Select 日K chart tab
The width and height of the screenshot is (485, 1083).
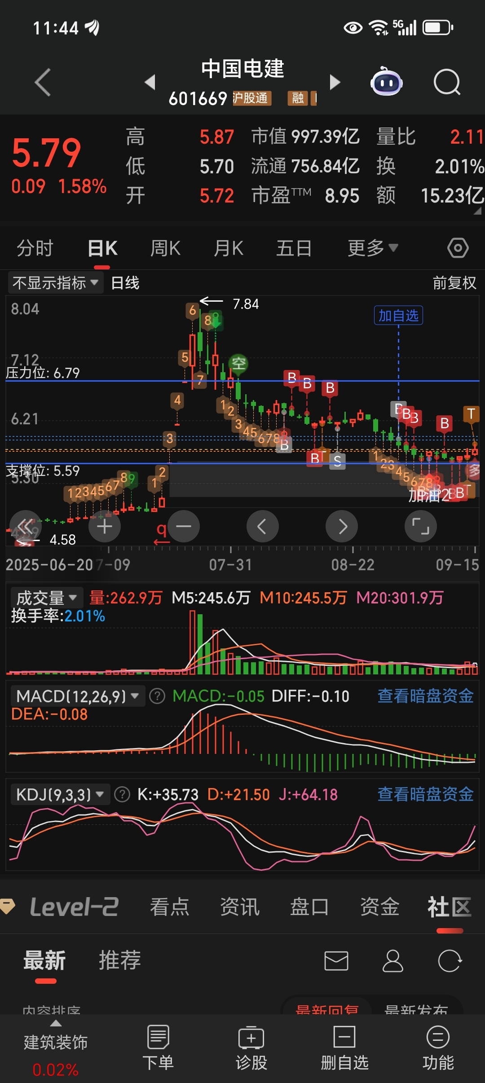(x=103, y=248)
